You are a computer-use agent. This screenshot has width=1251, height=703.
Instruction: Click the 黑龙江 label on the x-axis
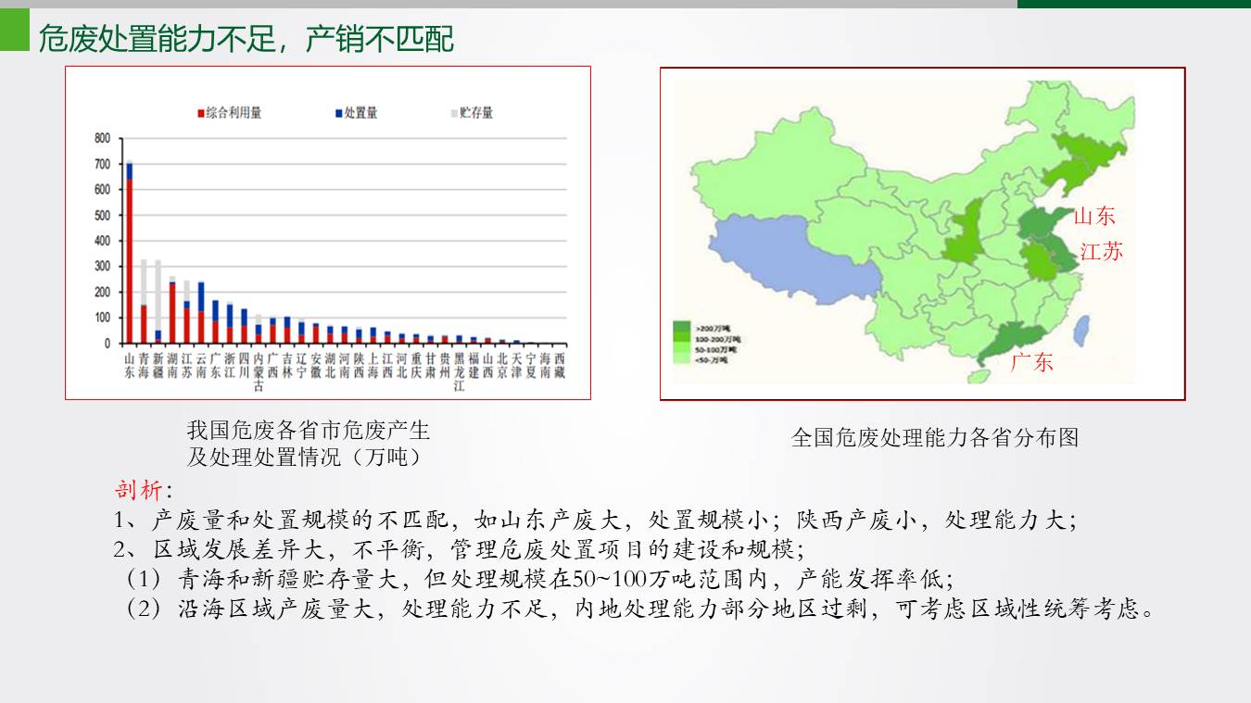click(x=459, y=372)
